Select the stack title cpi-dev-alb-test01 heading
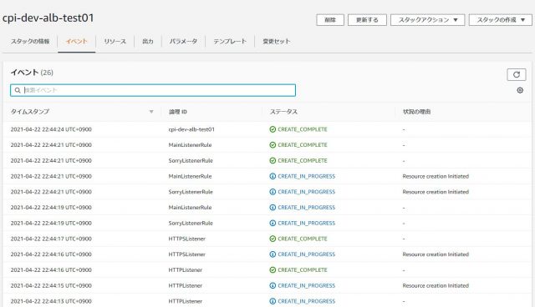This screenshot has height=307, width=535. coord(48,18)
